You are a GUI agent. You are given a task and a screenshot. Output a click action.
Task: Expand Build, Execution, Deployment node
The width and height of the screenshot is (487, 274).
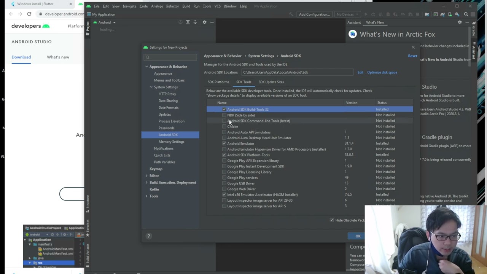146,183
